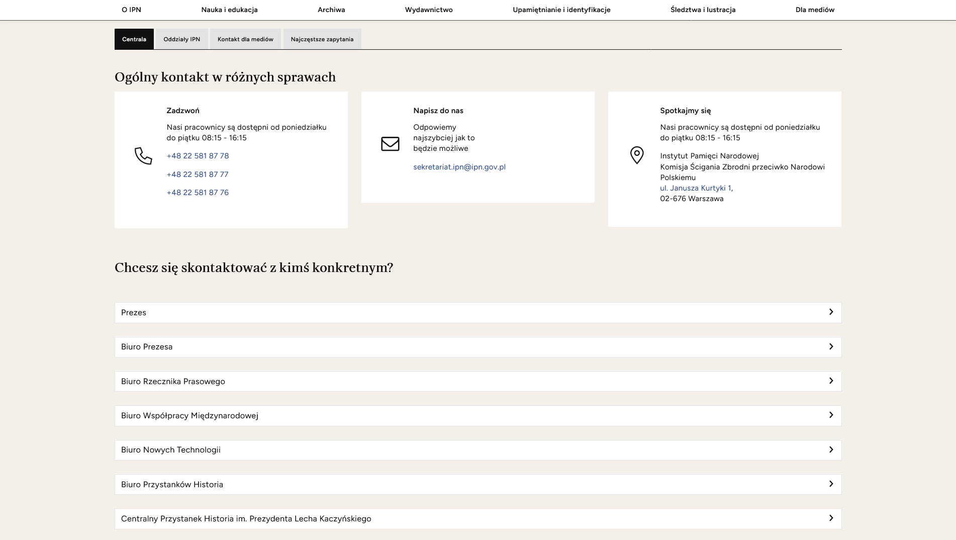Select the Najczęstsze zapytania tab

pos(322,39)
